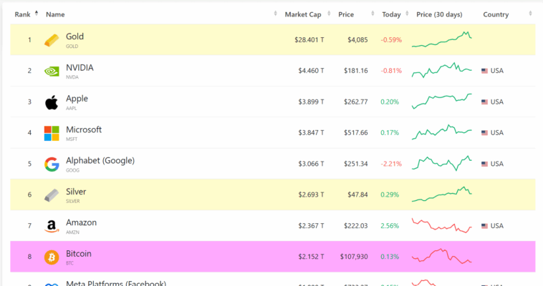This screenshot has width=543, height=286.
Task: Click Amazon's red 30-day price chart
Action: click(441, 225)
